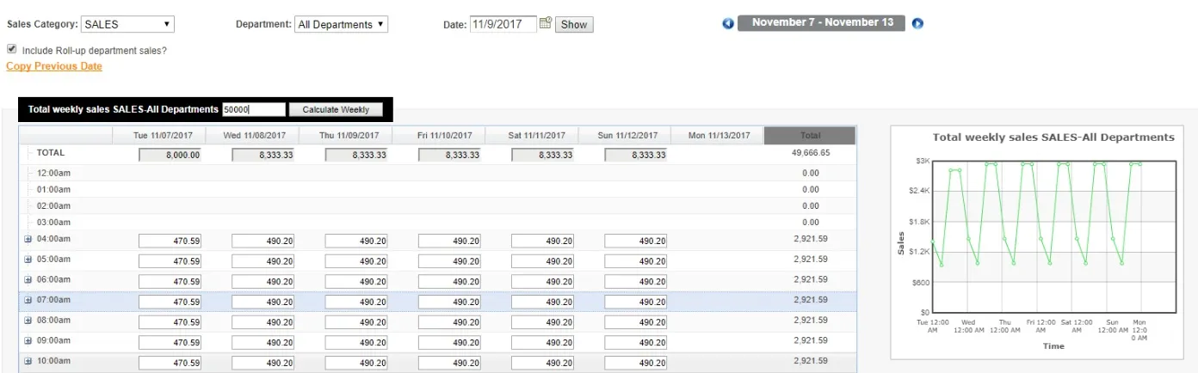Open the Department dropdown

pyautogui.click(x=341, y=24)
